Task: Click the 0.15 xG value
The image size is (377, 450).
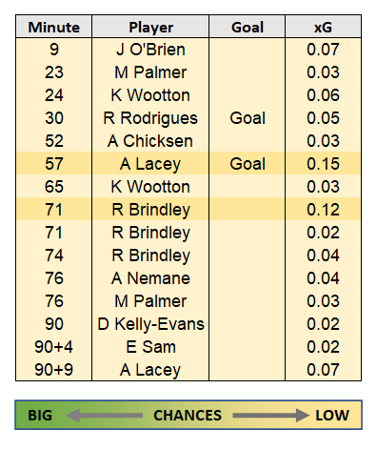Action: pos(323,164)
